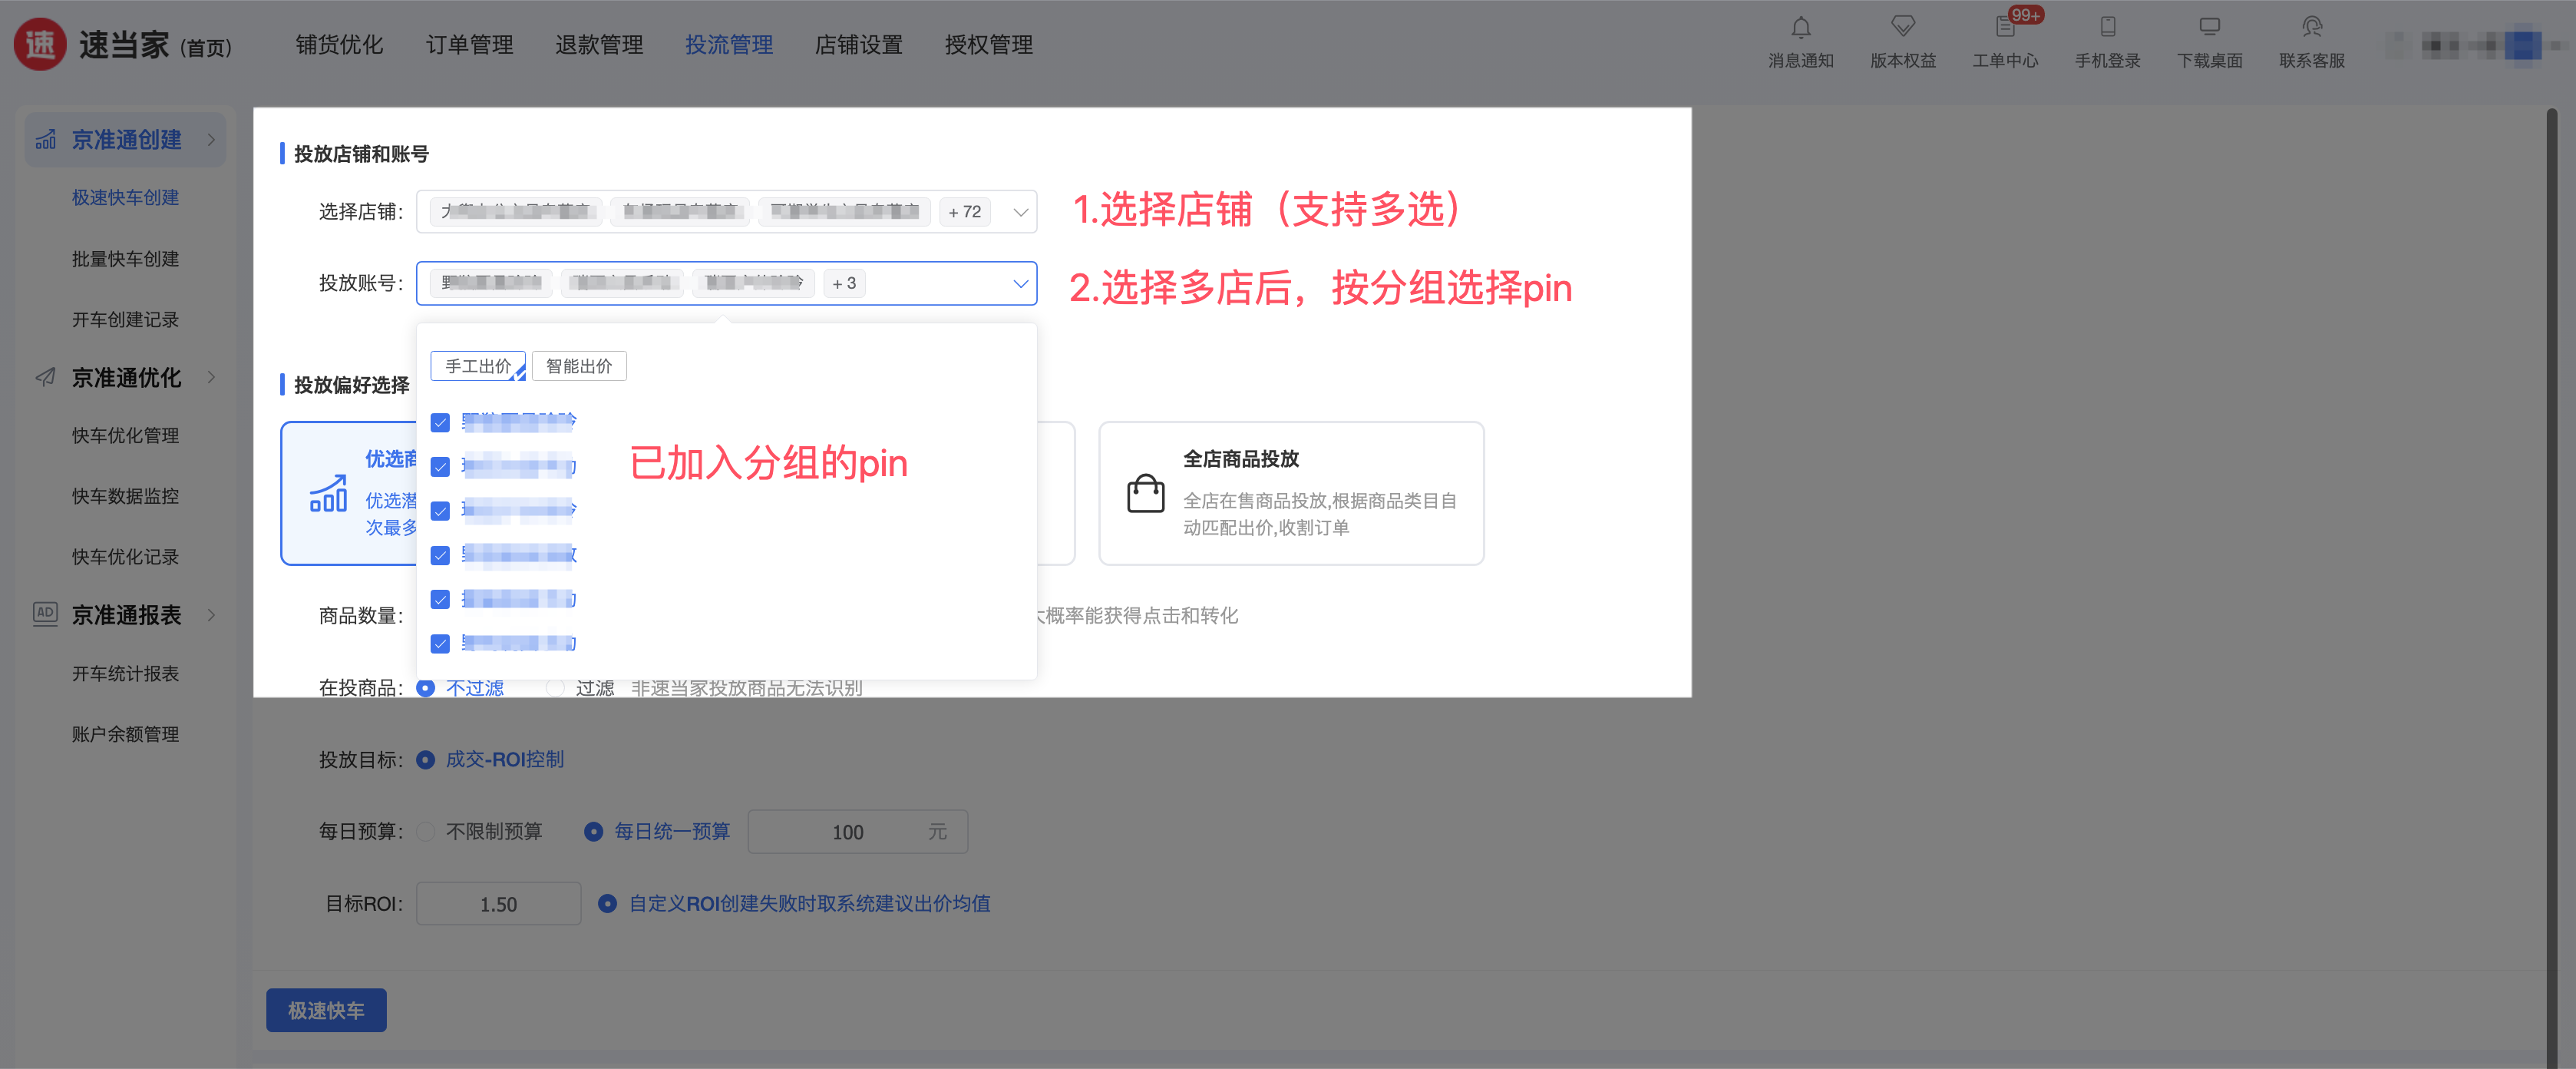The width and height of the screenshot is (2576, 1069).
Task: Uncheck the first pin checkbox in dropdown list
Action: (440, 422)
